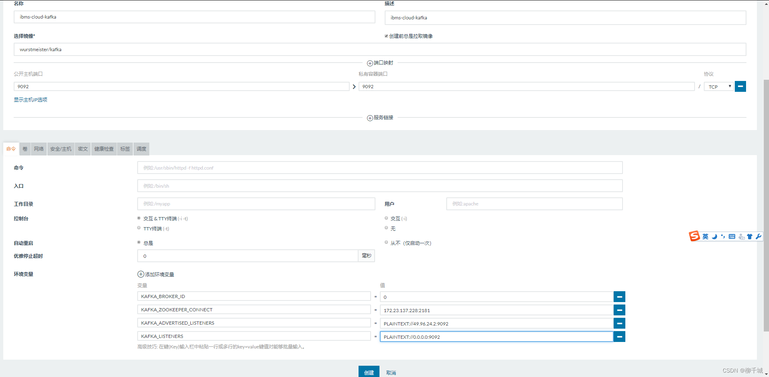Open the 调度 tab
Image resolution: width=769 pixels, height=377 pixels.
tap(141, 149)
